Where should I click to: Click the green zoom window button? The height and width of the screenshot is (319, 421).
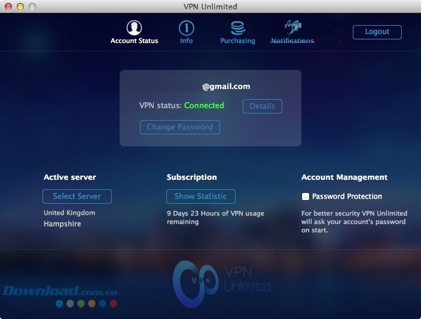[32, 7]
